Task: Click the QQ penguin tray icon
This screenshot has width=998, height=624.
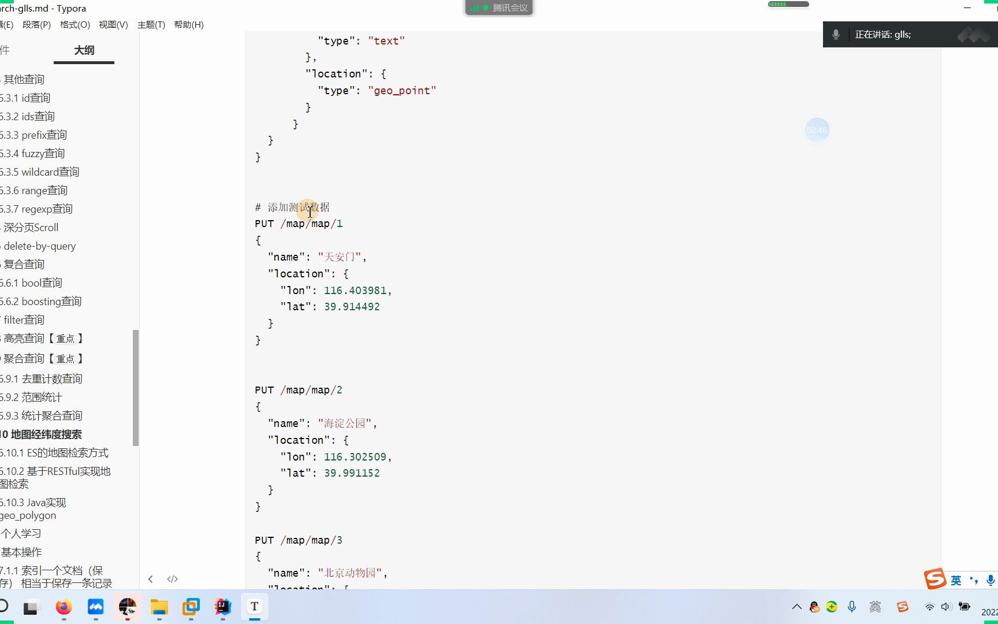Action: point(814,607)
